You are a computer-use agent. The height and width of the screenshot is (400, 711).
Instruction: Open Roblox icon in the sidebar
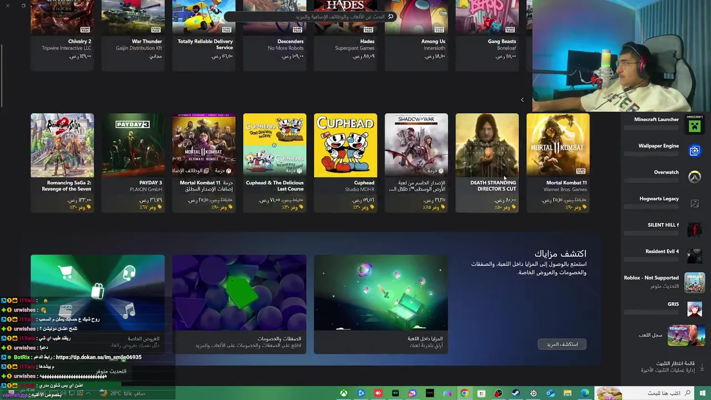[x=694, y=282]
